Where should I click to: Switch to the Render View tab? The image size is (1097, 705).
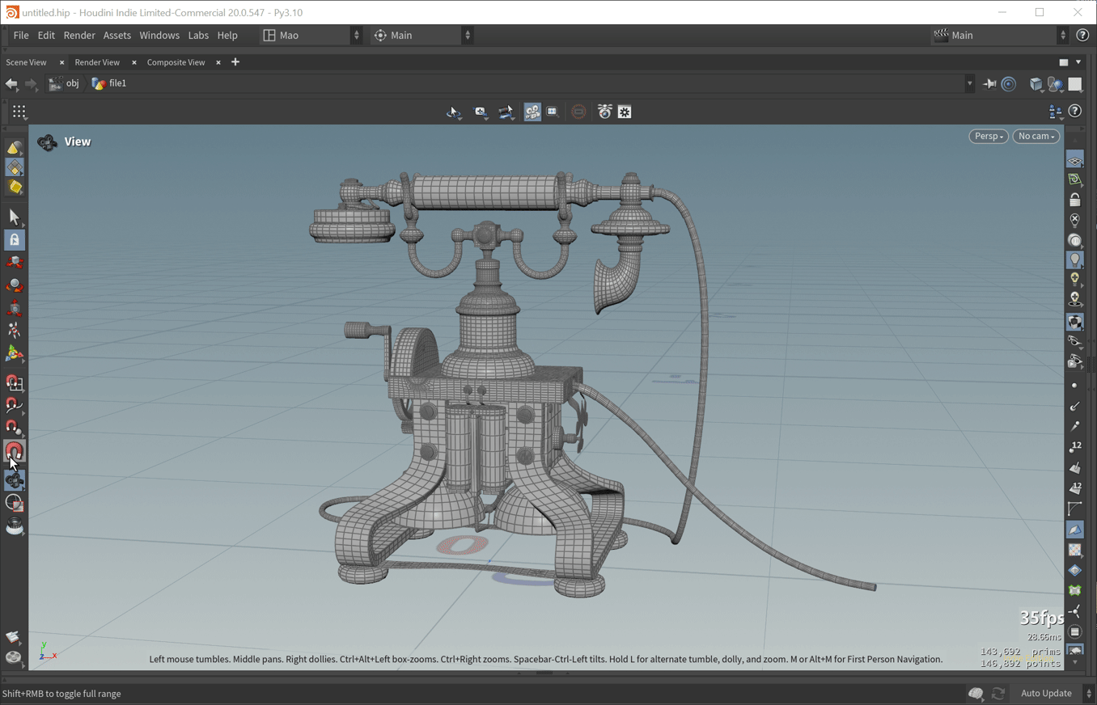[97, 62]
